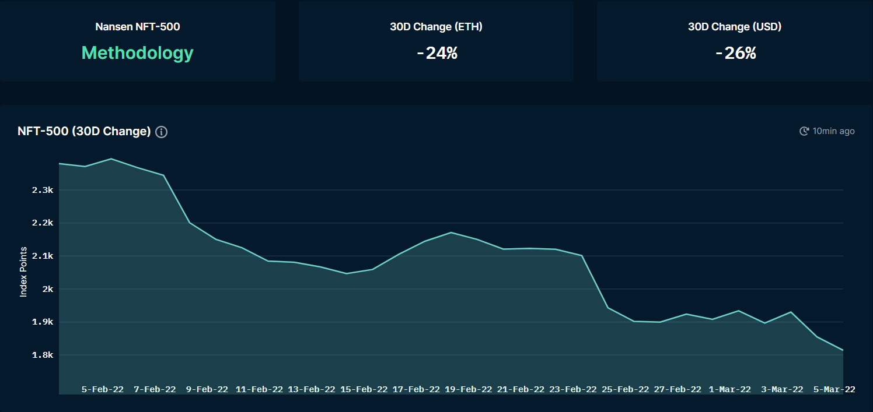The image size is (873, 412).
Task: Click the 25-Feb-22 axis date label
Action: click(x=625, y=389)
